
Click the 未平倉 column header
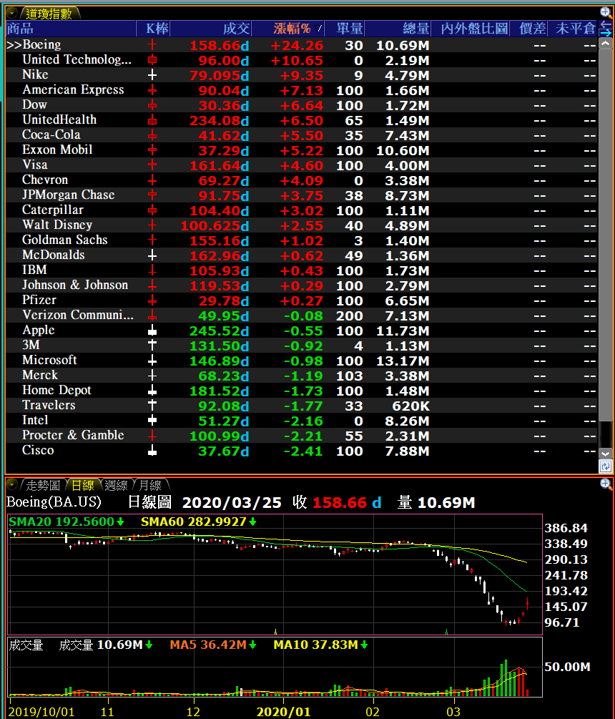(574, 29)
